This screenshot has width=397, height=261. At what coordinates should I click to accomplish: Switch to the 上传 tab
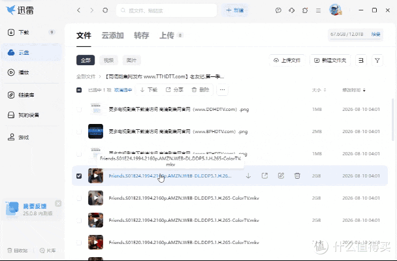click(x=167, y=35)
